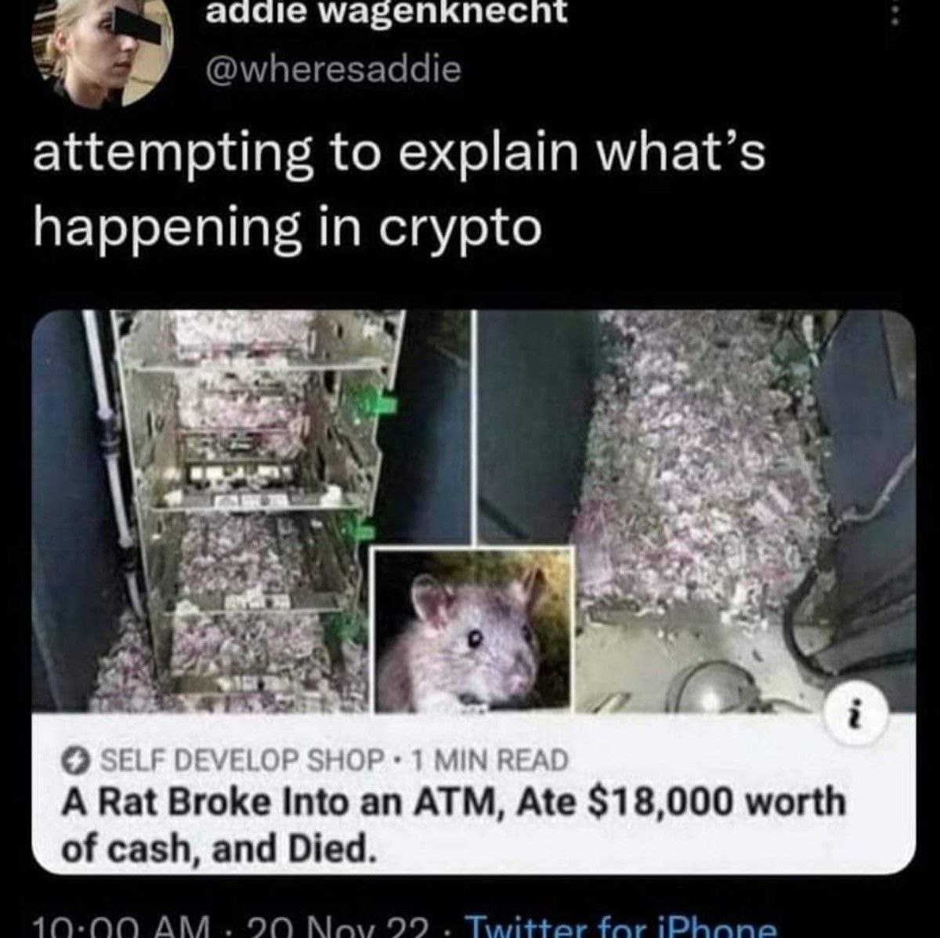Open addie wagenknecht's profile avatar
Screen dimensions: 940x938
click(102, 49)
